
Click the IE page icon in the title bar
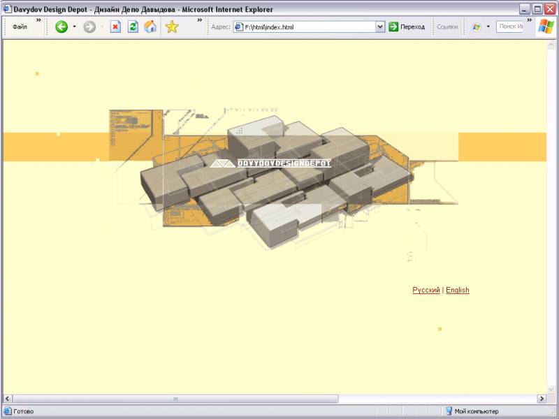tap(7, 9)
